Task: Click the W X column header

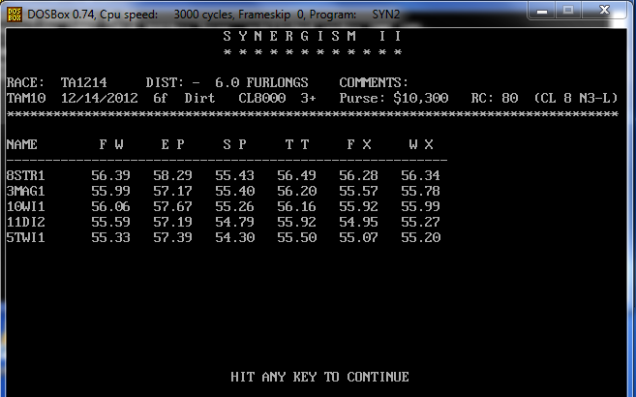Action: 421,144
